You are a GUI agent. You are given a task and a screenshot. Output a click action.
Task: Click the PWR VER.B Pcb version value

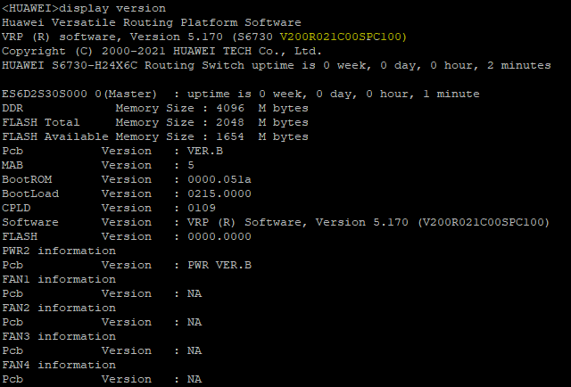pos(219,265)
